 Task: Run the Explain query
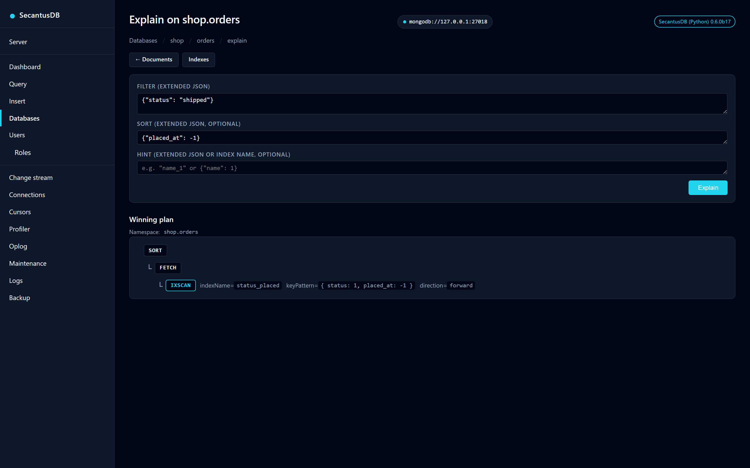(708, 187)
